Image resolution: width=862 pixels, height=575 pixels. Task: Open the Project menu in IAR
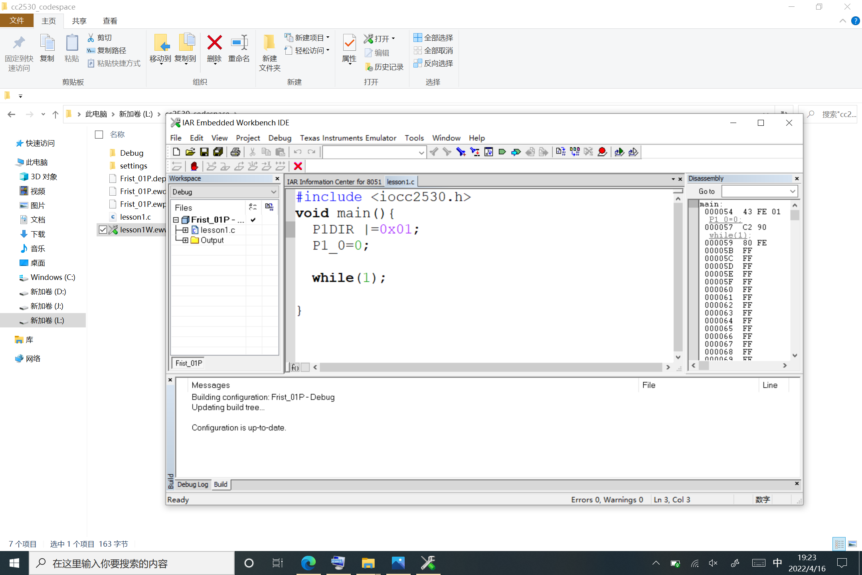[248, 138]
